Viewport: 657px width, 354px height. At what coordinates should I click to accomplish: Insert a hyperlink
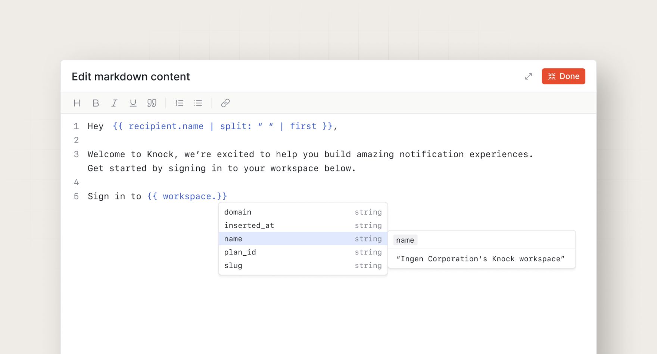pos(225,103)
